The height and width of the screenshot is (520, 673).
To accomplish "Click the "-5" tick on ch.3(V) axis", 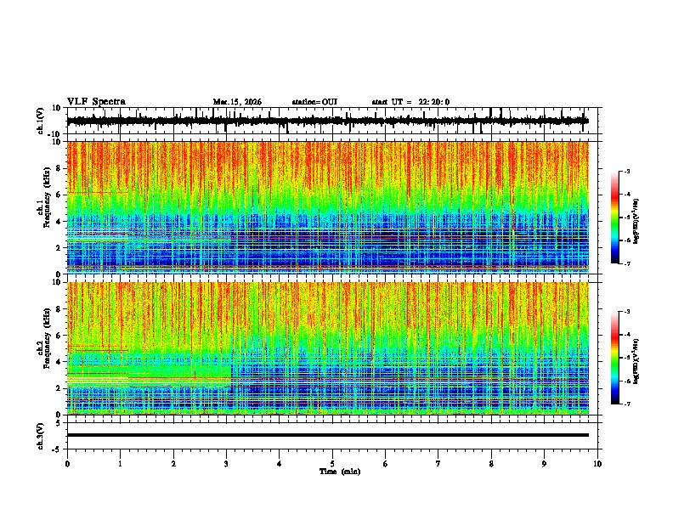I will click(x=57, y=449).
